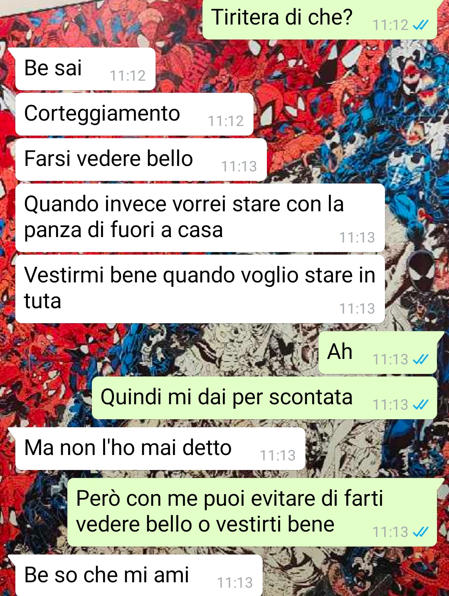Tap the 'Corteggiamento' message bubble
The image size is (449, 596).
click(x=134, y=114)
